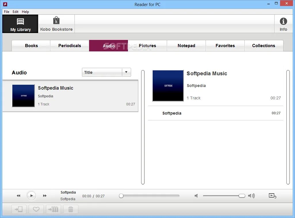Select the Audio tab
Screen dimensions: 295x218
(x=109, y=46)
